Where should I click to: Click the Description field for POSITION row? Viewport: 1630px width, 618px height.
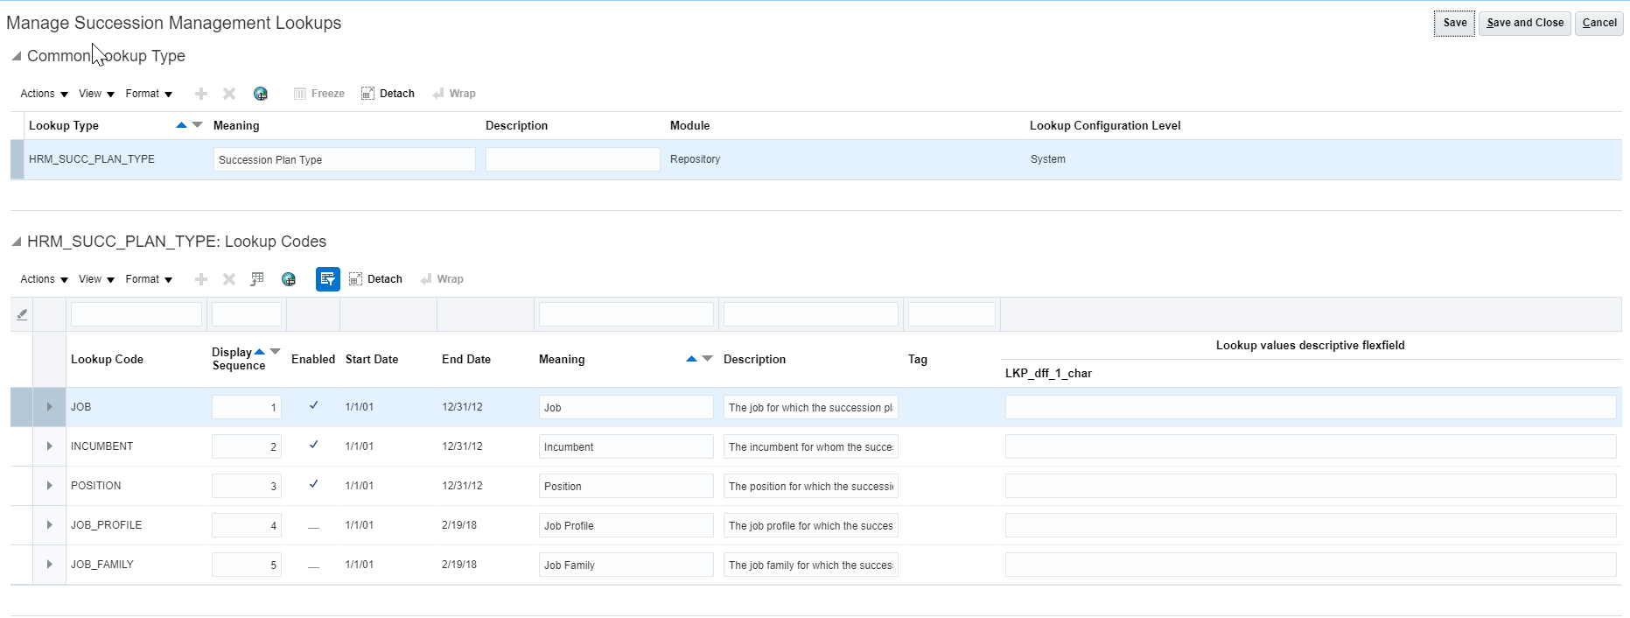click(811, 486)
